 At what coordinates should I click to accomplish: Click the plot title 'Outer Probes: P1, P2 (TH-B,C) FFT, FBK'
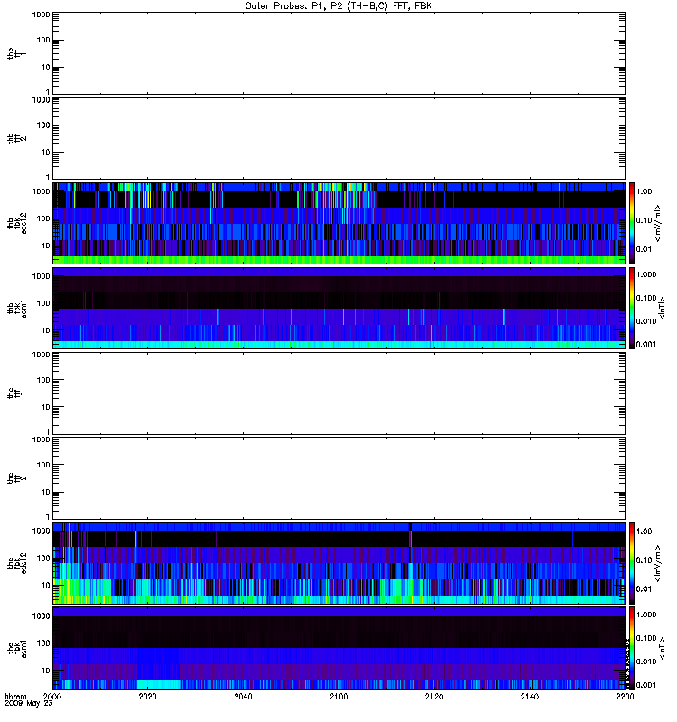[x=338, y=6]
